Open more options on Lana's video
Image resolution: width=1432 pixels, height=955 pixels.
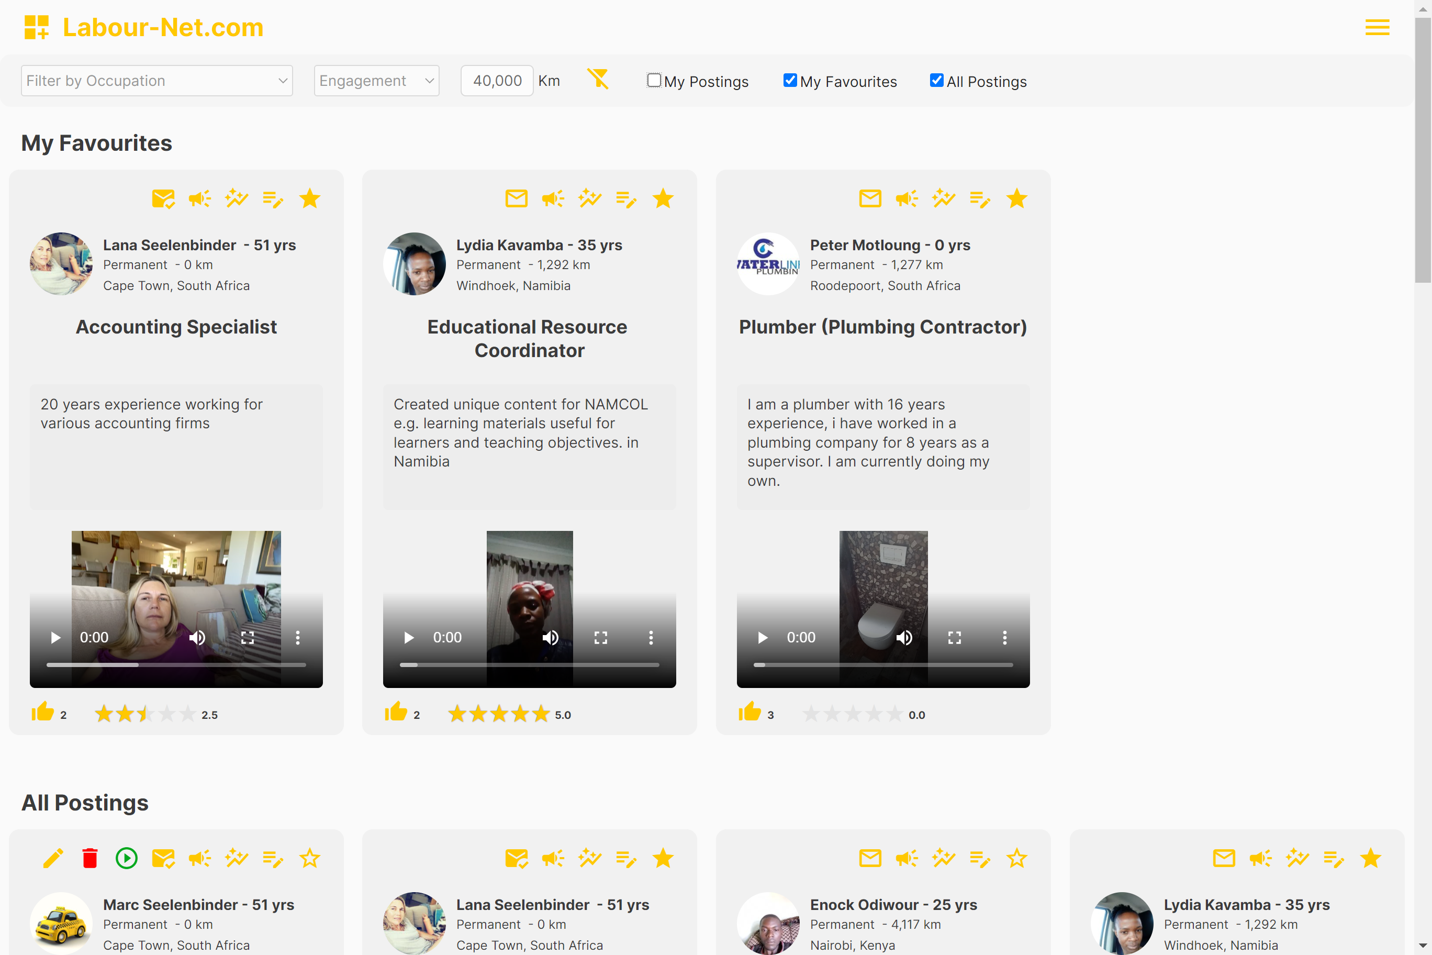coord(298,638)
